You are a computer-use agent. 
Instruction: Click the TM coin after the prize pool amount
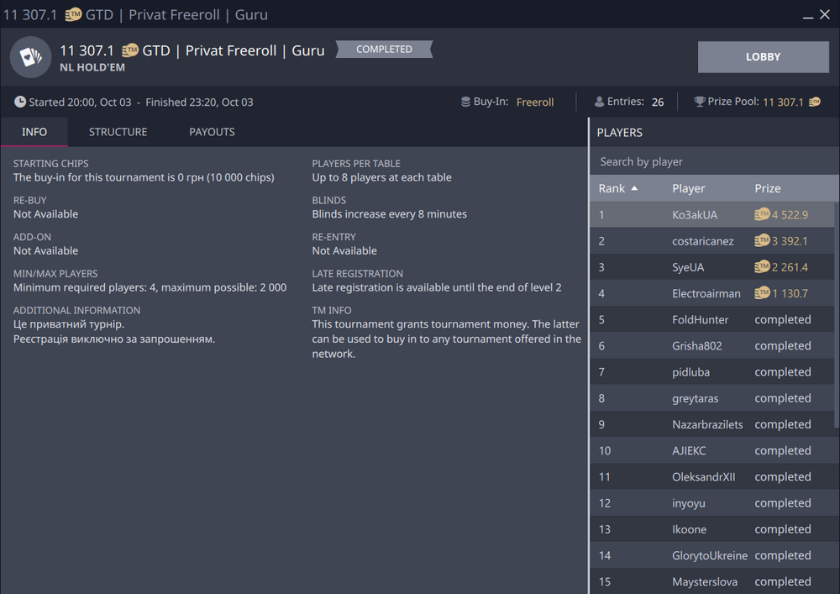coord(814,102)
